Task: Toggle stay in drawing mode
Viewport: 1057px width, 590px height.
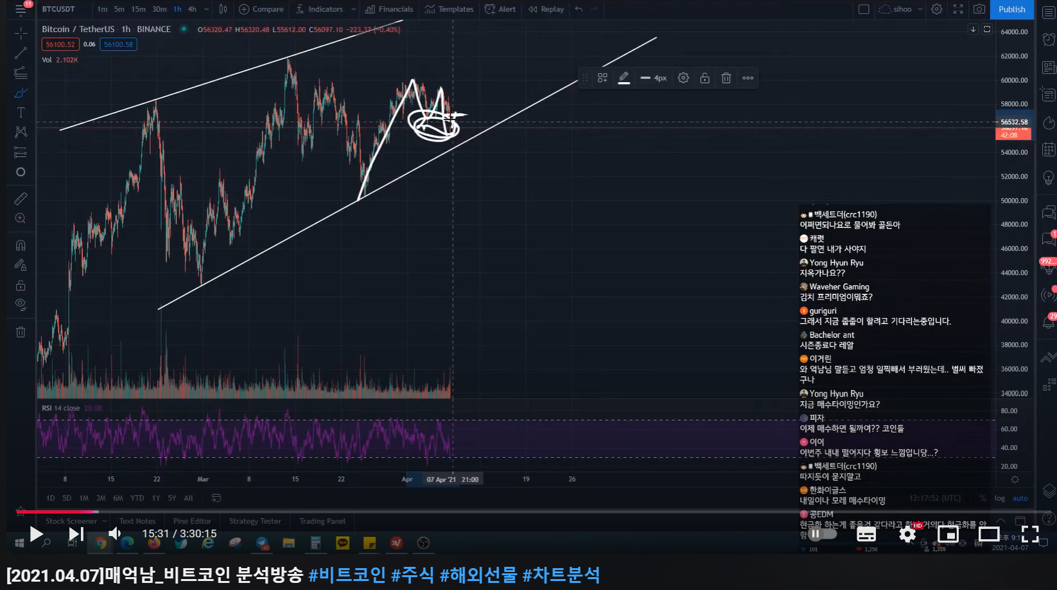Action: click(x=21, y=265)
